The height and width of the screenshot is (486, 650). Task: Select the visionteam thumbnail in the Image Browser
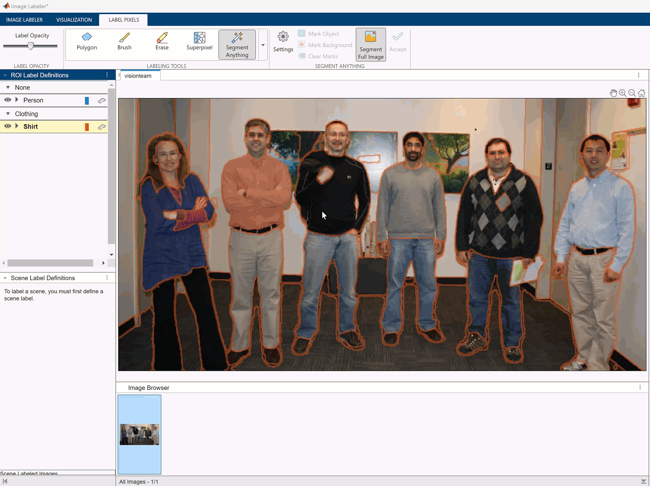(x=139, y=435)
